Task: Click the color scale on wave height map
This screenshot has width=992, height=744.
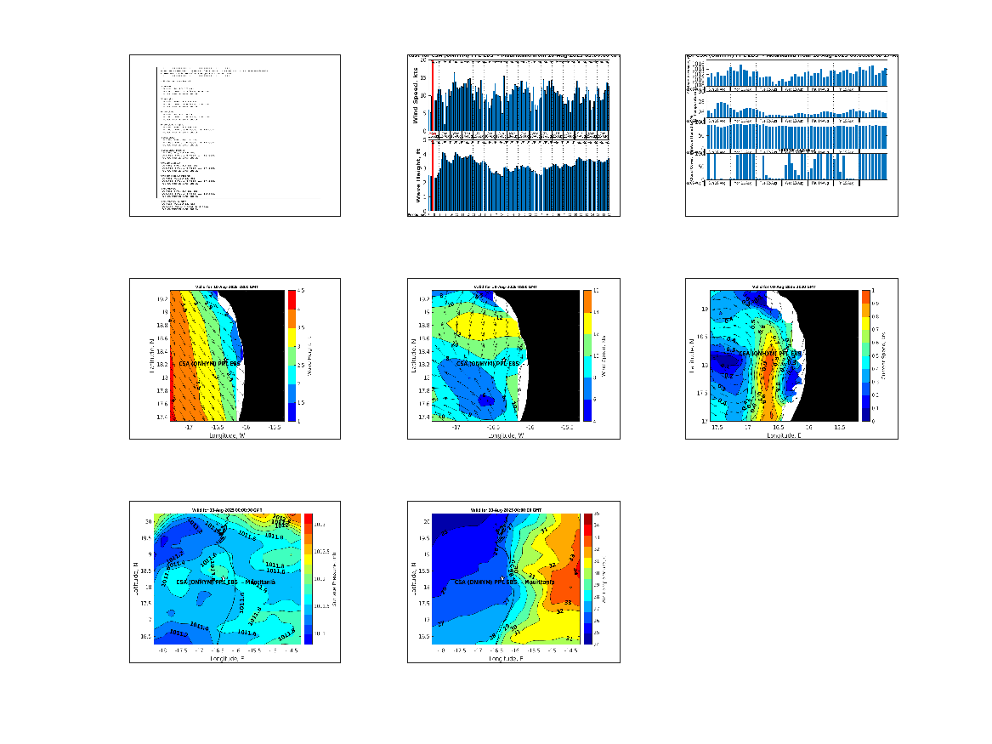Action: click(292, 355)
